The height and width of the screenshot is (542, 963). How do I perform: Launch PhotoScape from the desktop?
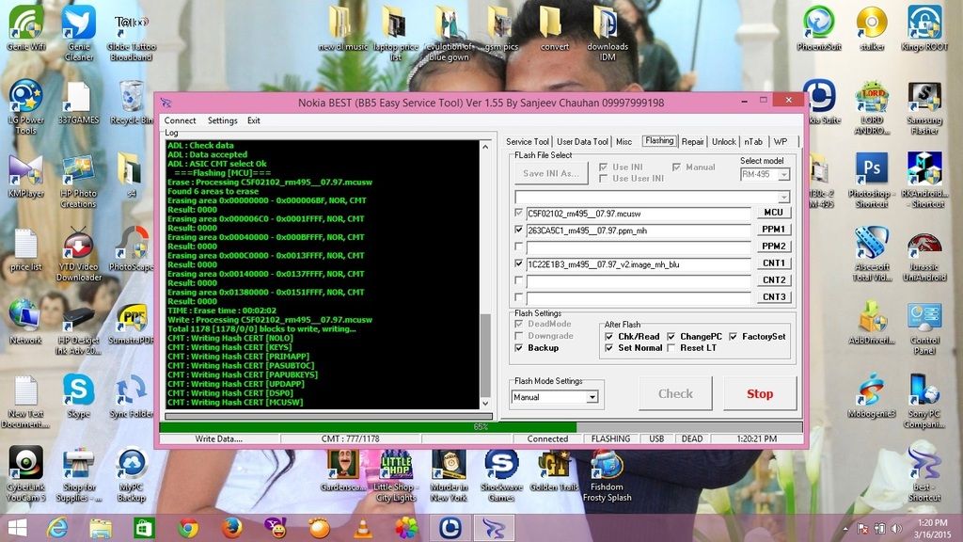click(131, 248)
